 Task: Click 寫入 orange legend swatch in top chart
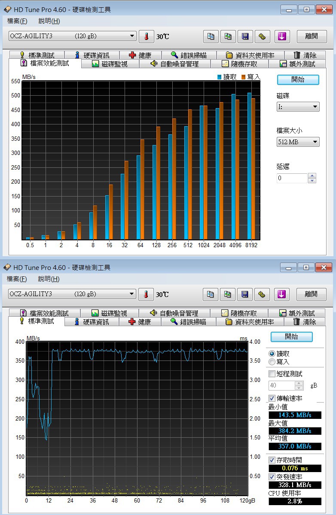coord(243,77)
